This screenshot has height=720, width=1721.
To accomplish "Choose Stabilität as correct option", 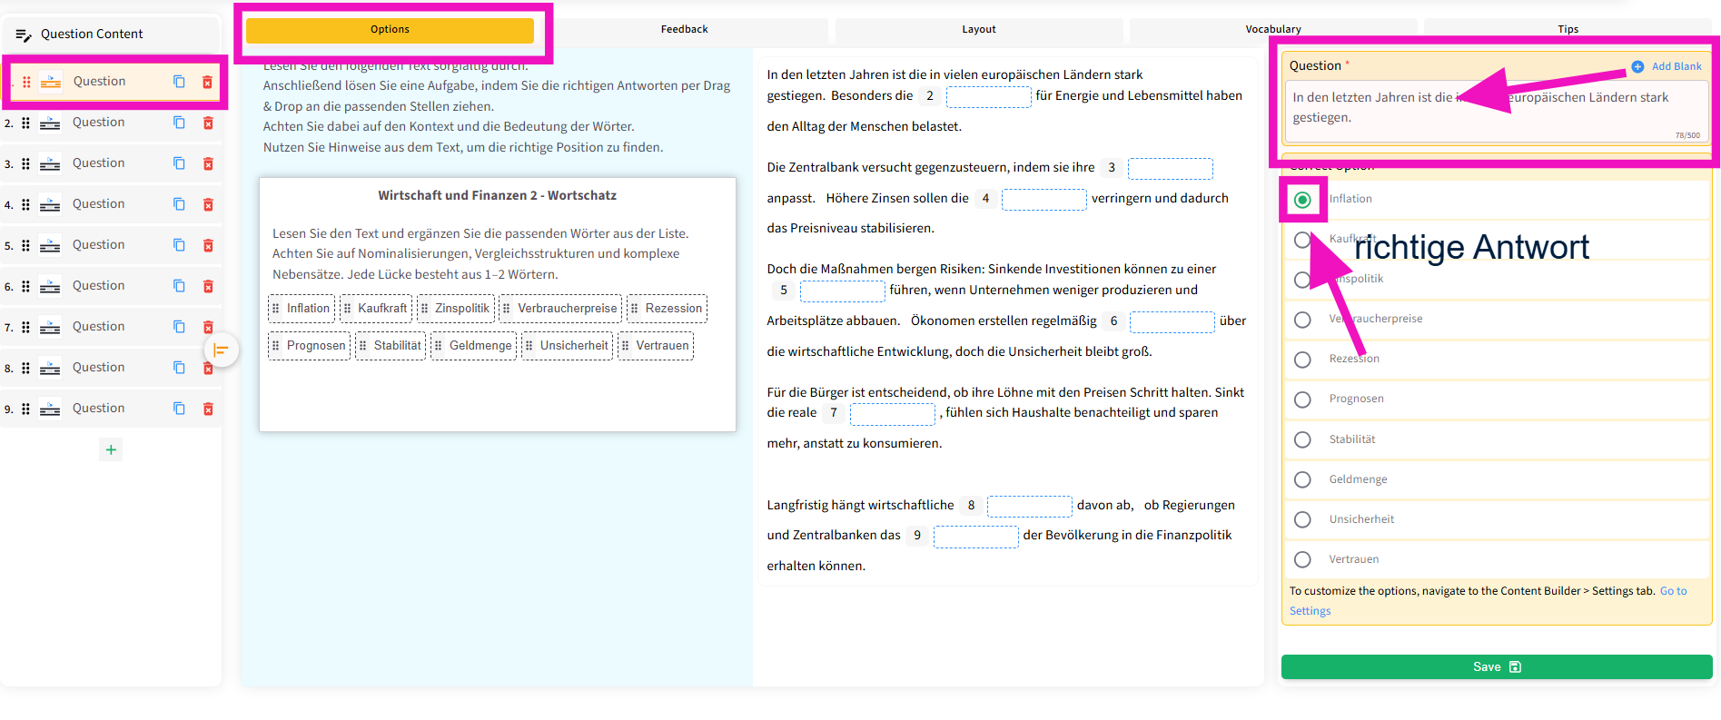I will (1302, 439).
